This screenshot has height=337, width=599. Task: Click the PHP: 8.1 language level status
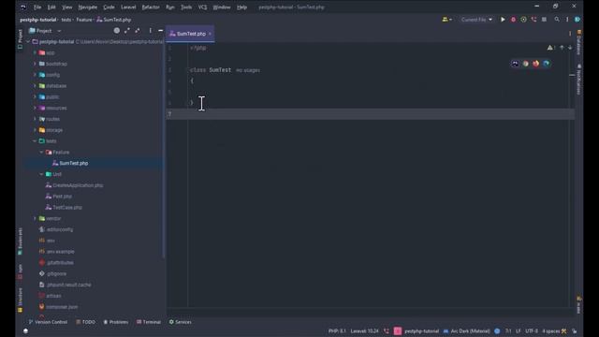point(337,331)
